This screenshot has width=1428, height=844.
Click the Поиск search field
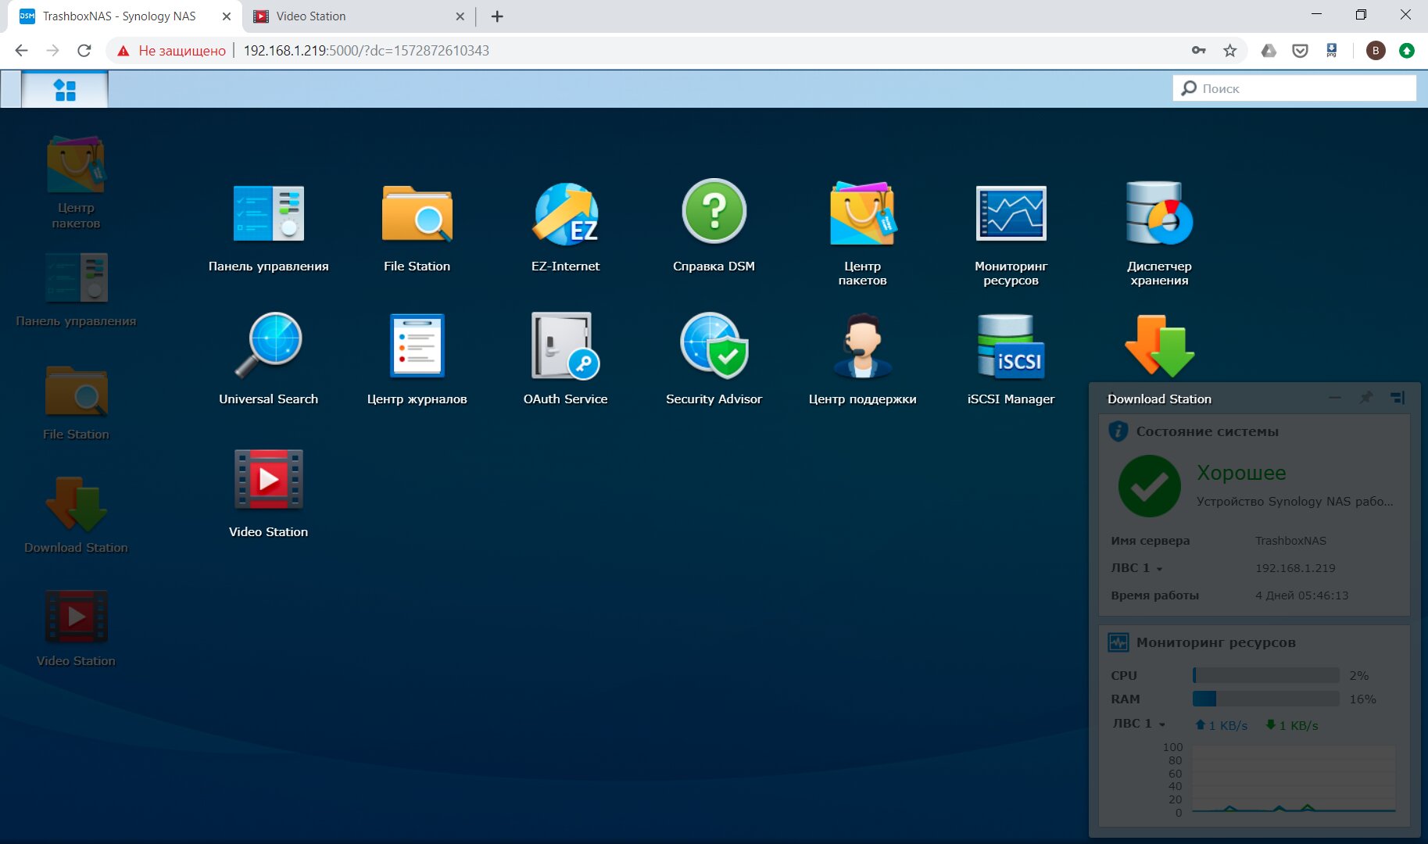pos(1294,88)
